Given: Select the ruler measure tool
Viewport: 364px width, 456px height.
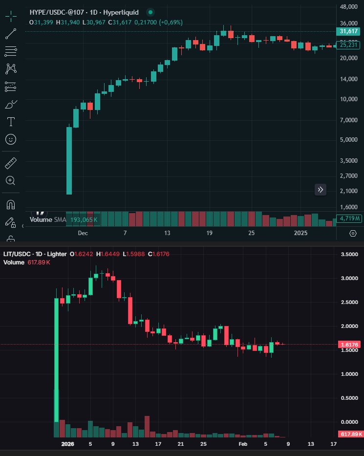Looking at the screenshot, I should pyautogui.click(x=11, y=163).
